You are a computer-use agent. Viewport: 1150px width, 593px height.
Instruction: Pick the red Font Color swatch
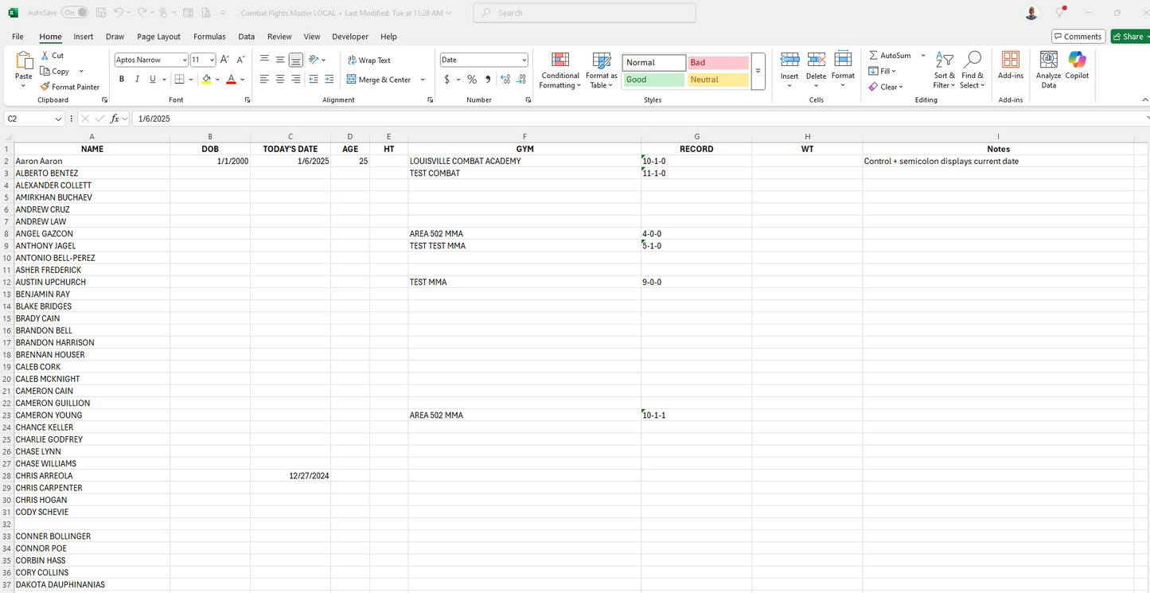[229, 79]
